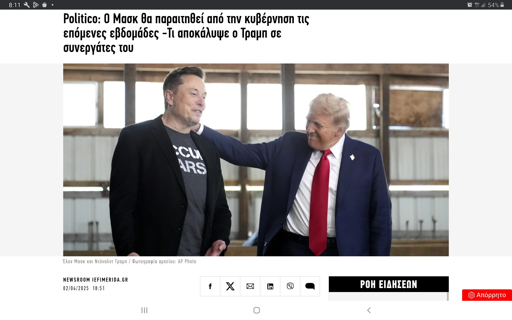The height and width of the screenshot is (320, 512).
Task: Share the article on Facebook
Action: (210, 286)
